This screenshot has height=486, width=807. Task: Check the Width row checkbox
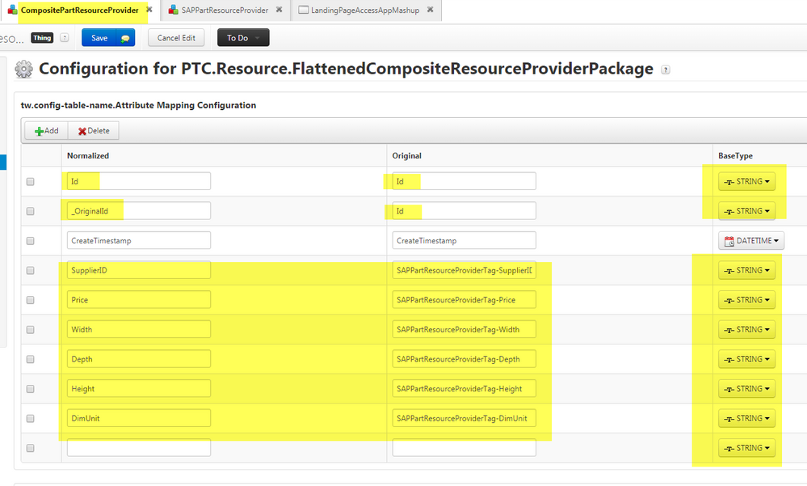pyautogui.click(x=31, y=330)
